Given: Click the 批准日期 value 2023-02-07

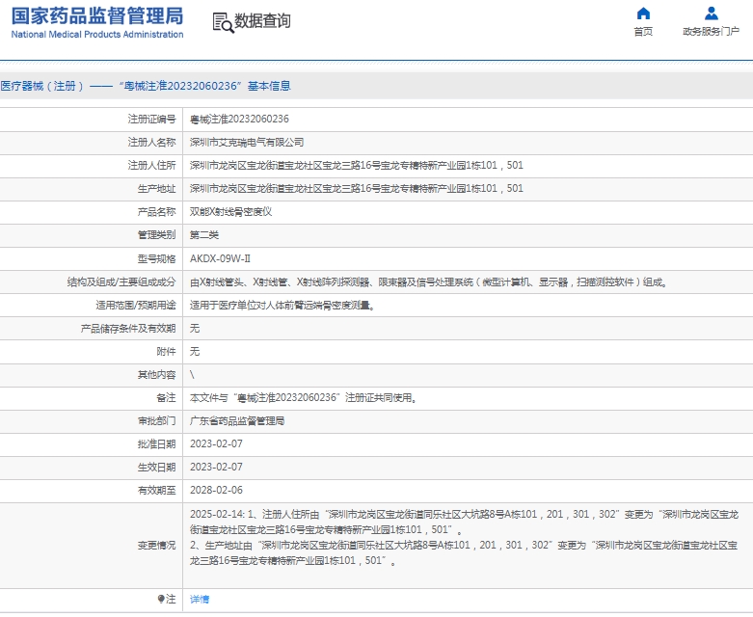Looking at the screenshot, I should [x=216, y=443].
